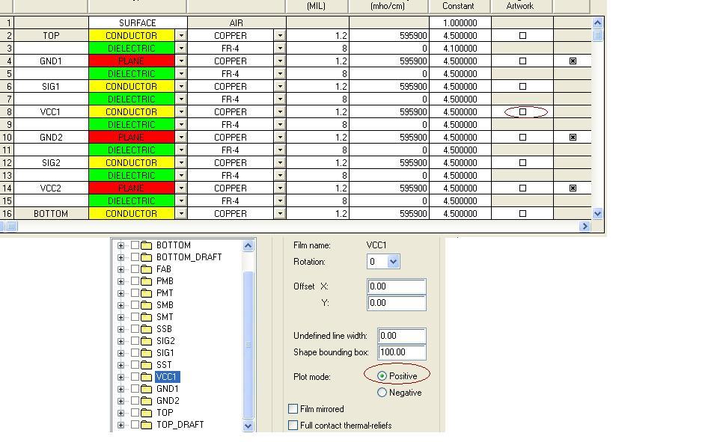Expand the GND2 tree node
This screenshot has width=720, height=442.
click(x=120, y=401)
